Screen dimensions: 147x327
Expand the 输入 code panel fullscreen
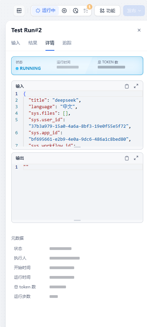(x=136, y=86)
